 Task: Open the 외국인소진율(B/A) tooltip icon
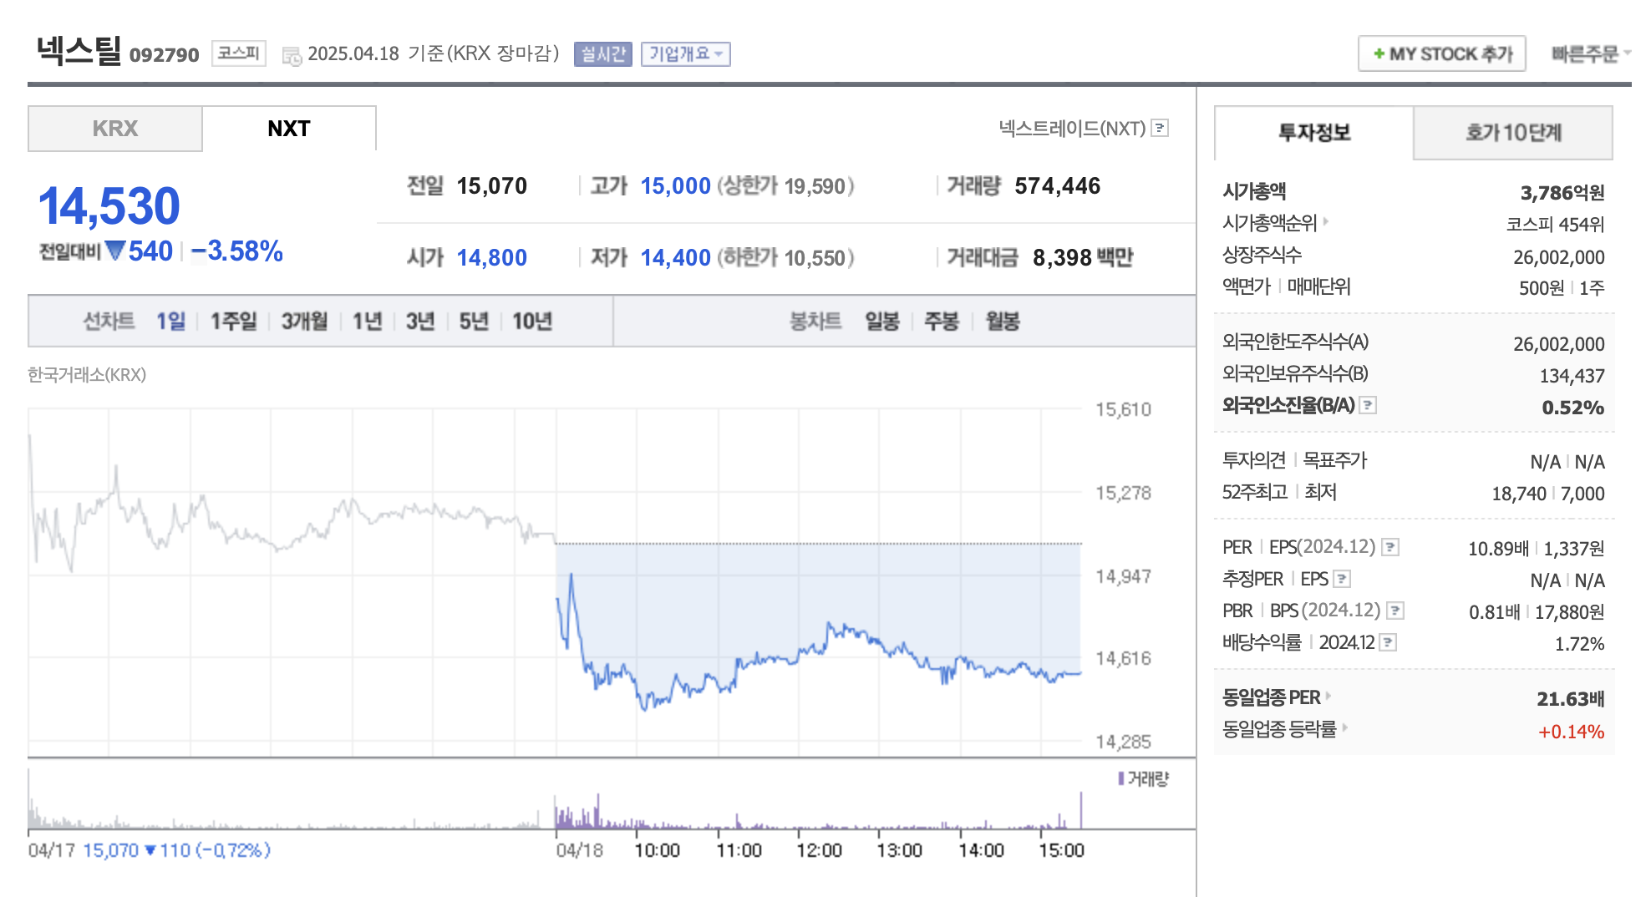tap(1370, 406)
